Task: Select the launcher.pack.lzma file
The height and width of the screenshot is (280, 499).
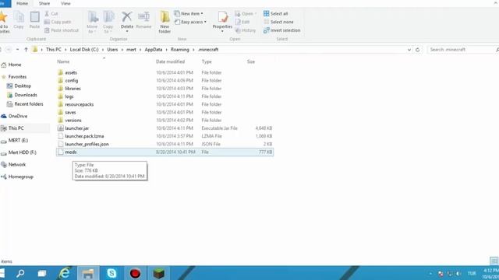Action: pos(165,136)
